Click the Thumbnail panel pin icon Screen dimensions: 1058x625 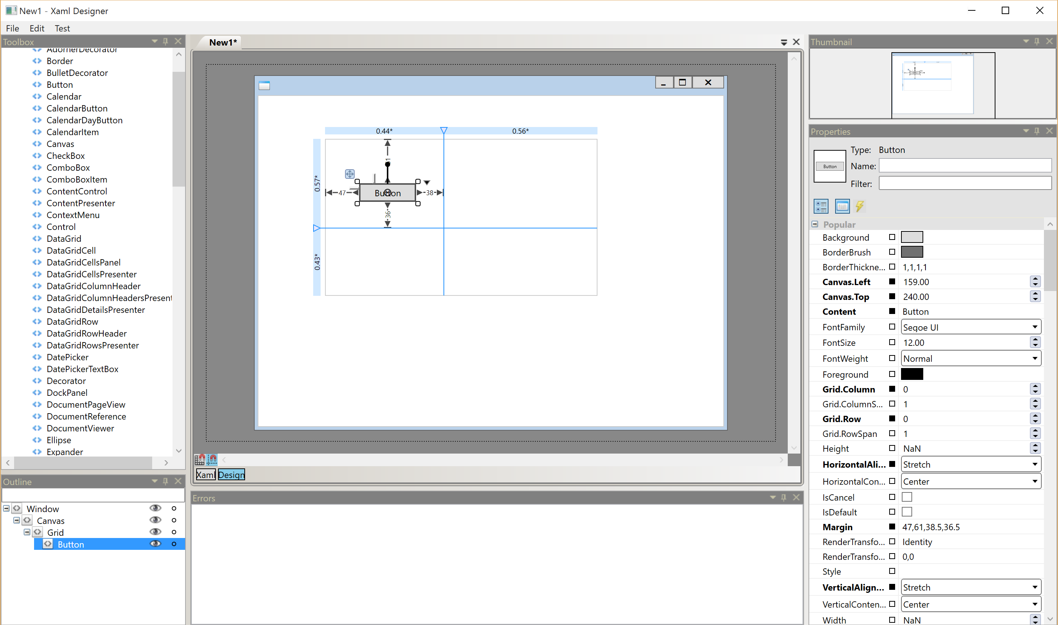point(1037,42)
